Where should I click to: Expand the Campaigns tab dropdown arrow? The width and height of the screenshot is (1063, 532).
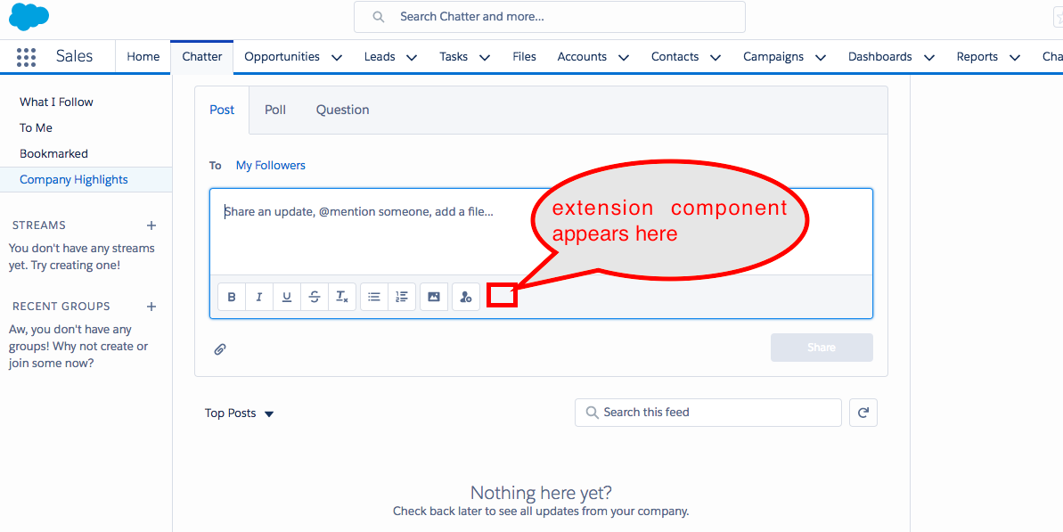click(x=821, y=58)
